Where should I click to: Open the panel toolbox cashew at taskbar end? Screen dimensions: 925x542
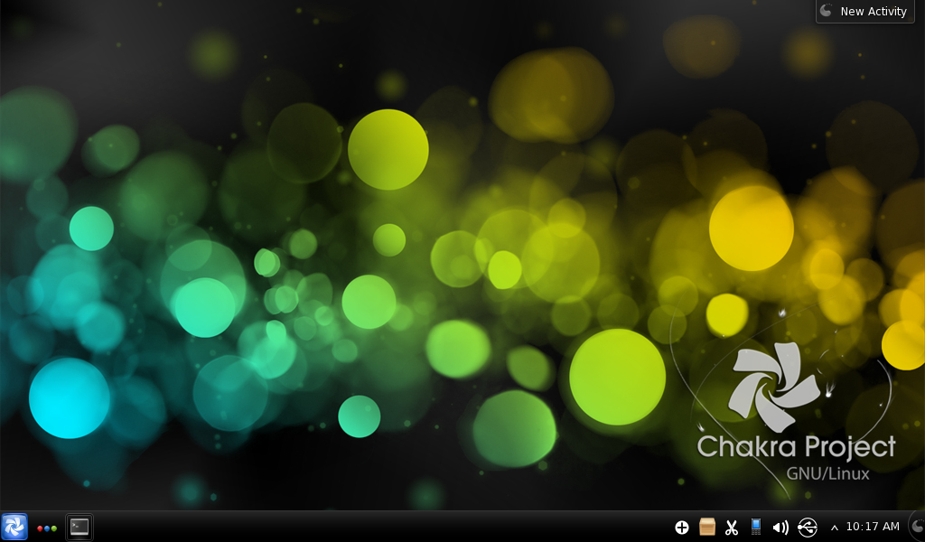pos(918,526)
